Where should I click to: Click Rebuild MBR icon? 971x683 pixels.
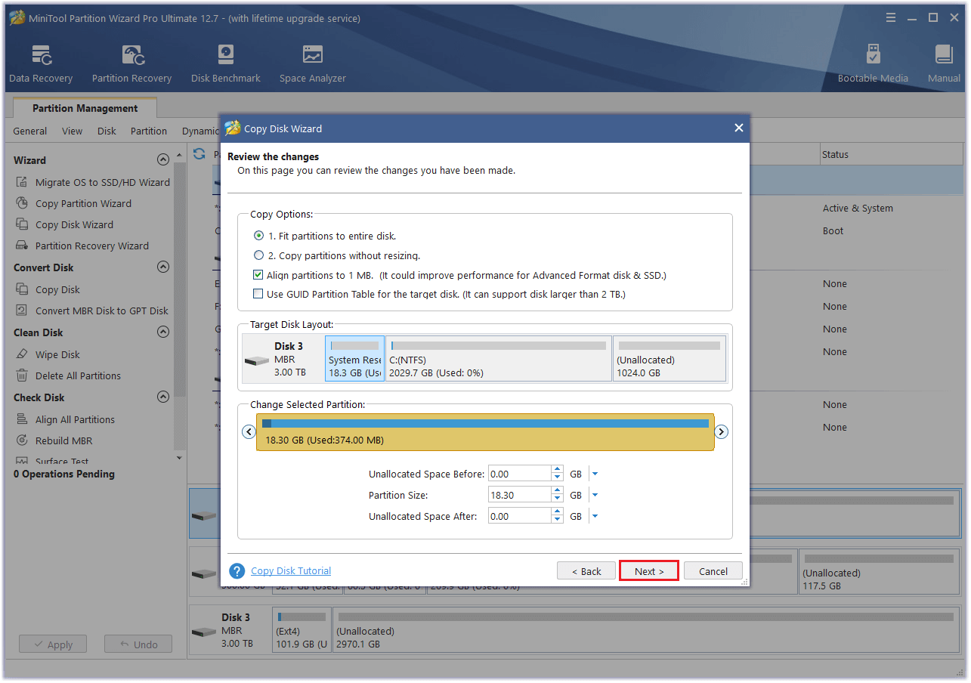(22, 440)
